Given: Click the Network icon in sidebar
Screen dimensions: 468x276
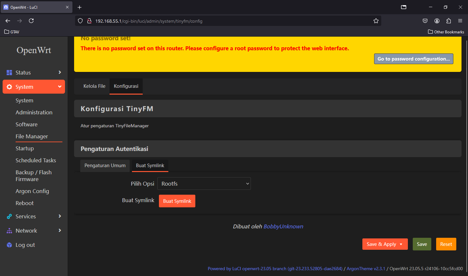Looking at the screenshot, I should 9,231.
